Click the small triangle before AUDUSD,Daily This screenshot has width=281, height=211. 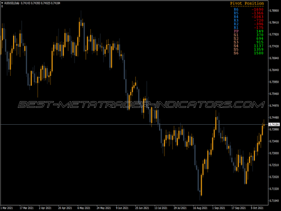(x=2, y=3)
